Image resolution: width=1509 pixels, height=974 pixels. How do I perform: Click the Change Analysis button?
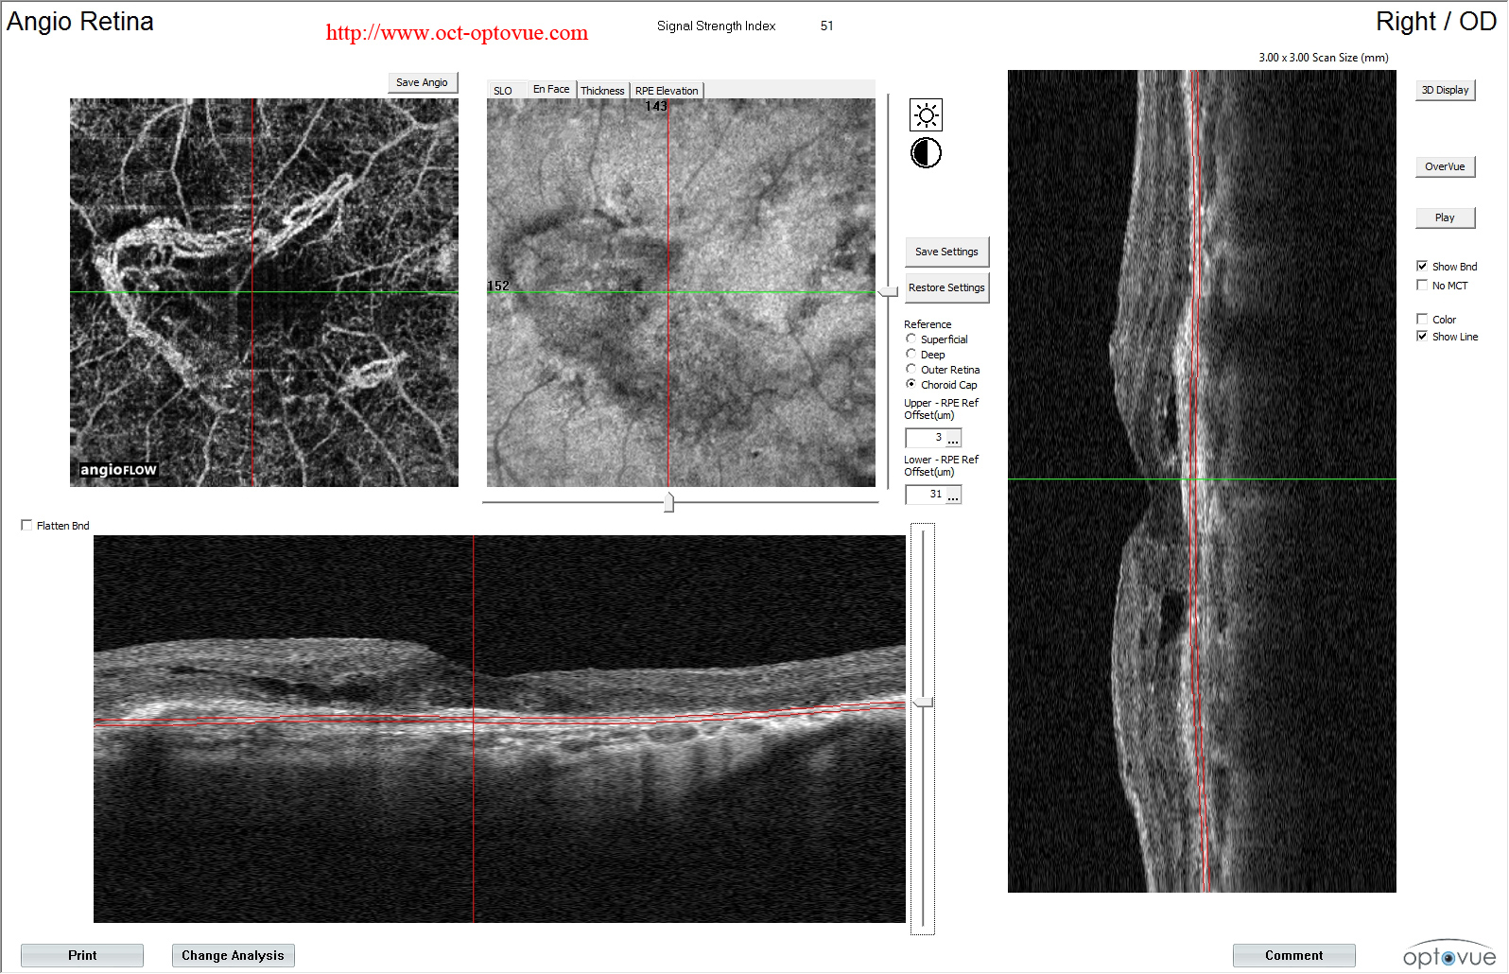233,955
